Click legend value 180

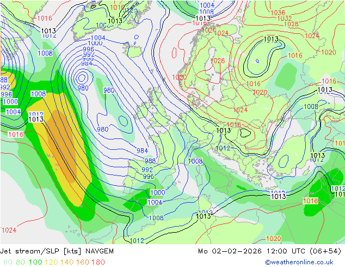click(98, 262)
